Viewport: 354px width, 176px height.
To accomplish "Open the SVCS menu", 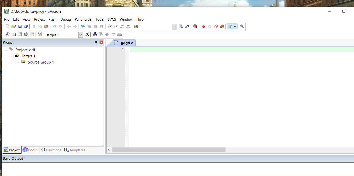I will [x=112, y=19].
